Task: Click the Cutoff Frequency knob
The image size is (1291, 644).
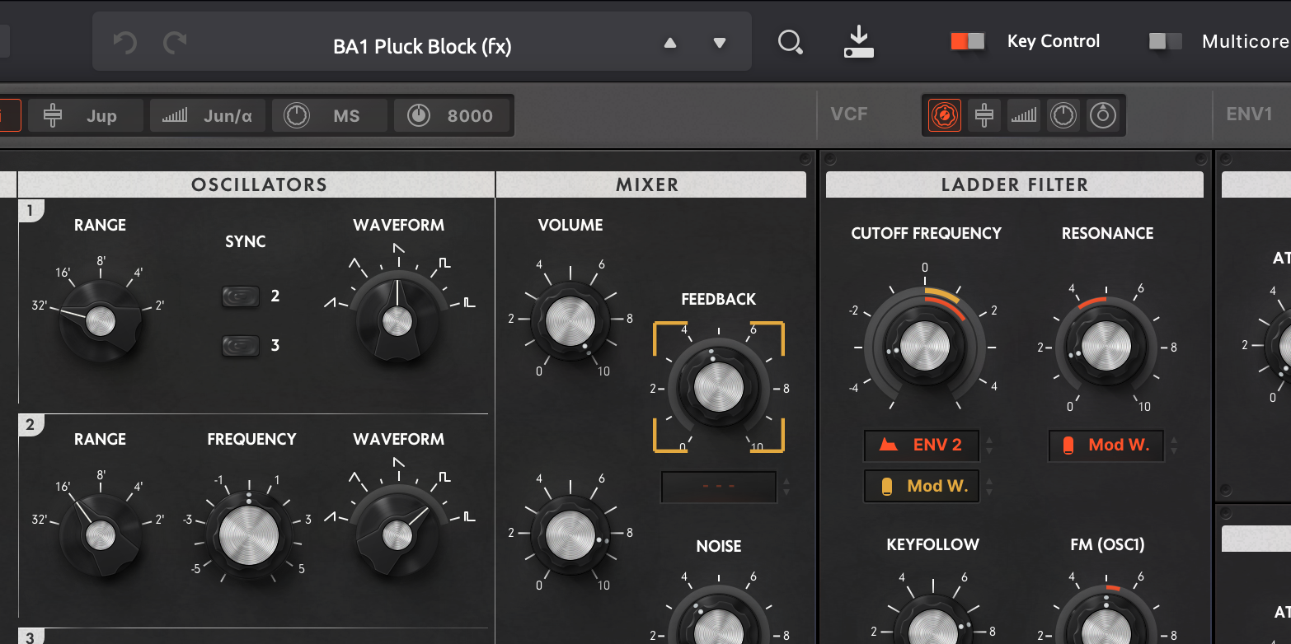Action: click(925, 347)
